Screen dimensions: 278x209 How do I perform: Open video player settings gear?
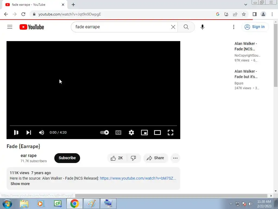pos(131,133)
